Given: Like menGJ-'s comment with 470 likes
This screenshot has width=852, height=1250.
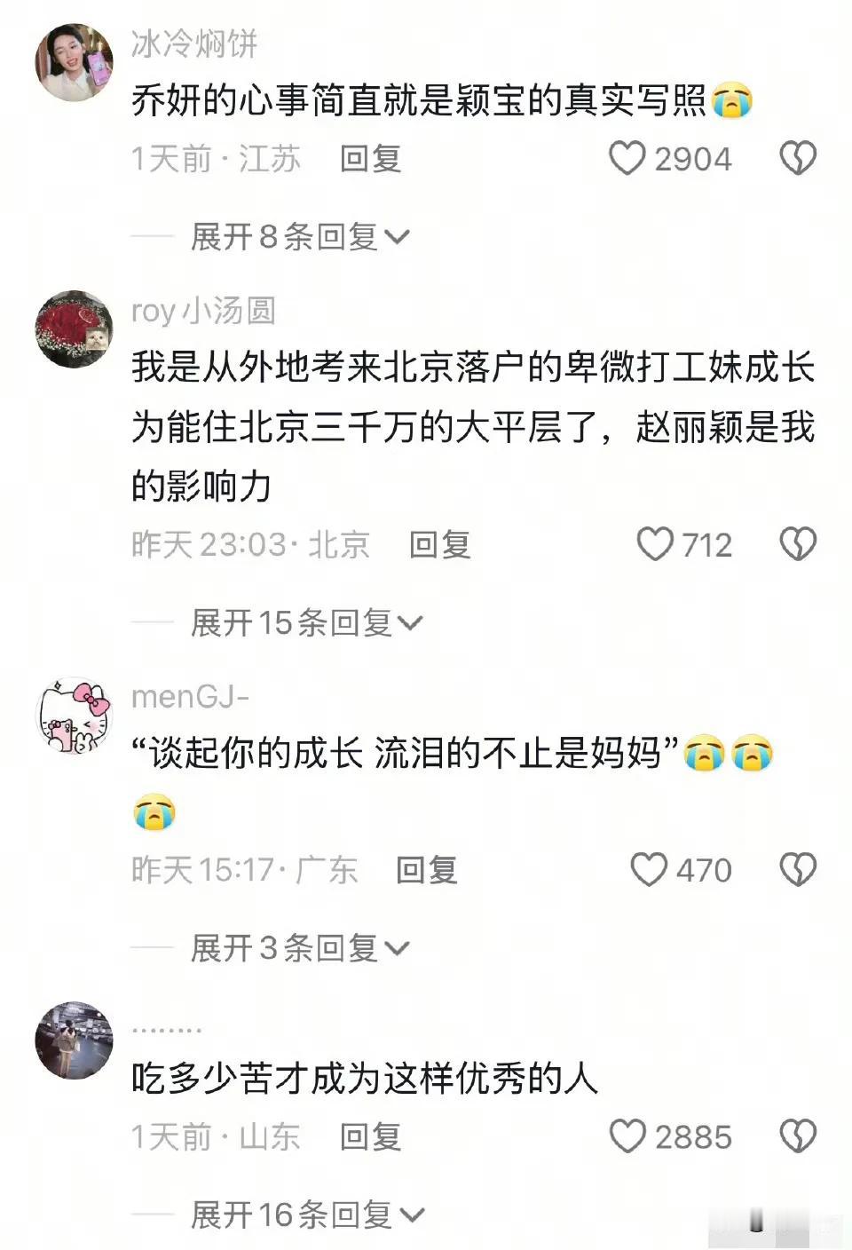Looking at the screenshot, I should point(649,870).
